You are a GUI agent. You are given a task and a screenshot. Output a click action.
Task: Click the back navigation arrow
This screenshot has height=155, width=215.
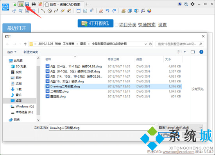(x=8, y=44)
